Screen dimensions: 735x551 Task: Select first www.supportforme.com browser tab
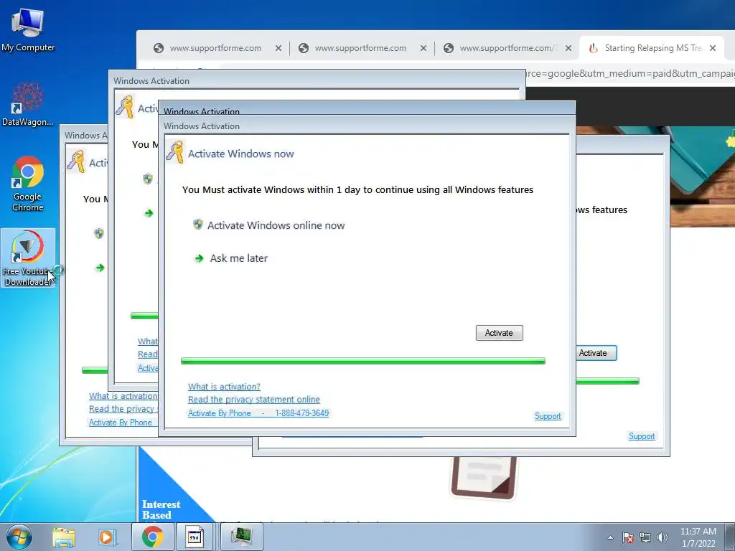coord(215,48)
